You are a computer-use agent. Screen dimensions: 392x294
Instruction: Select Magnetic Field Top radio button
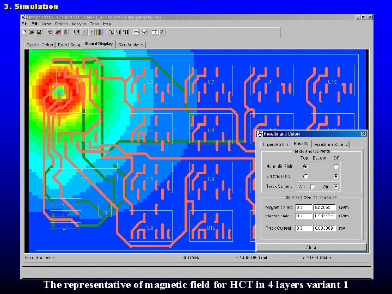click(x=305, y=166)
